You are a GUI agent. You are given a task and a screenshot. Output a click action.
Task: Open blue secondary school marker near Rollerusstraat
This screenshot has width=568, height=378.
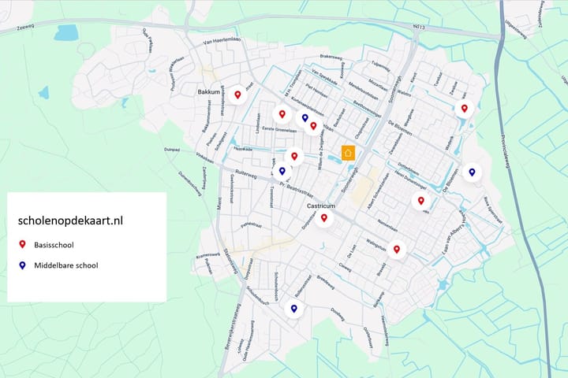pos(294,309)
